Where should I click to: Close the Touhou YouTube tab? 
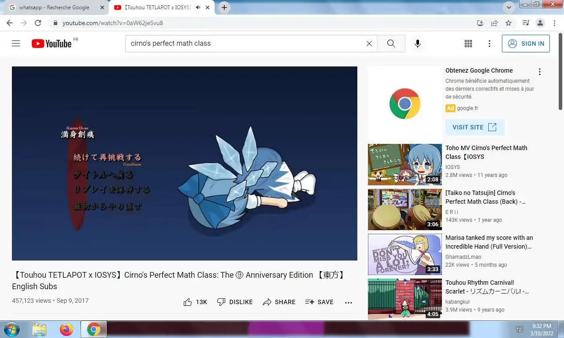click(208, 7)
